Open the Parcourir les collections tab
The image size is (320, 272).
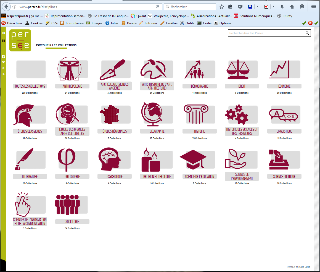(x=56, y=45)
